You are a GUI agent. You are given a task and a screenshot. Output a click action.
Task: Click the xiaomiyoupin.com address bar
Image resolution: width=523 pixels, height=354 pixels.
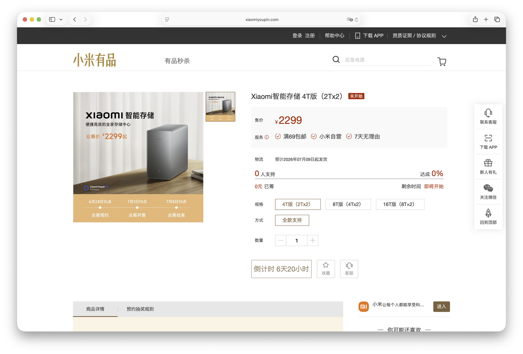262,20
